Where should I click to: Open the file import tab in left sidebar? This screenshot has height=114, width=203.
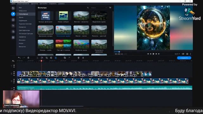click(13, 8)
